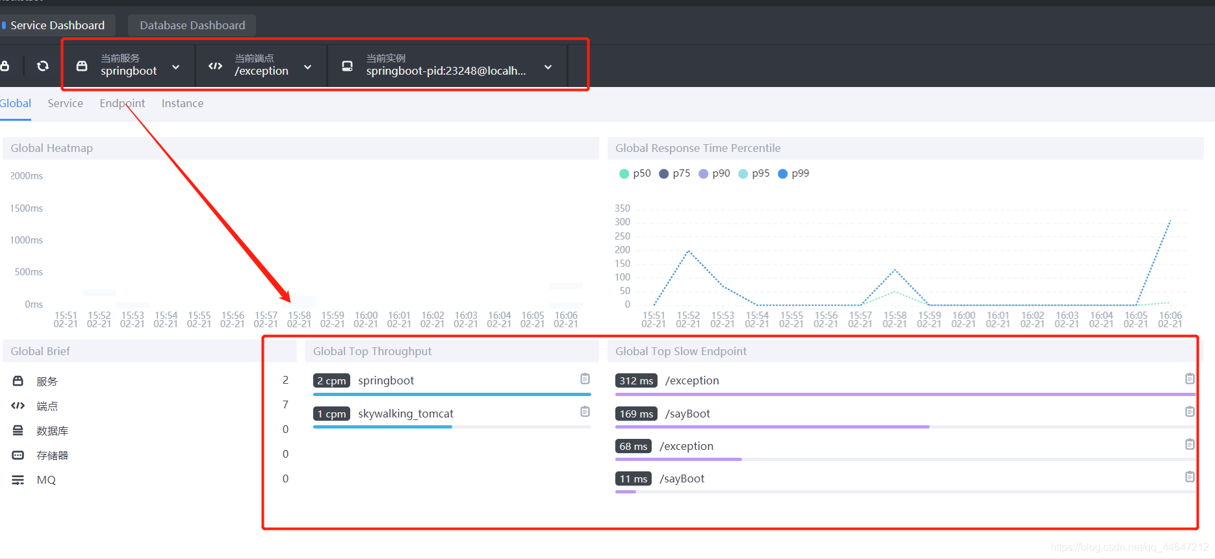Click the MQ icon in Global Brief
The image size is (1215, 559).
[x=18, y=480]
